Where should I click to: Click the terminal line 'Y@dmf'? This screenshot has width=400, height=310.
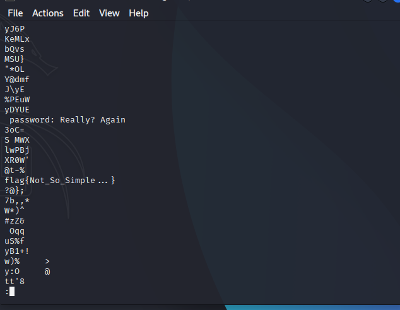pos(17,80)
